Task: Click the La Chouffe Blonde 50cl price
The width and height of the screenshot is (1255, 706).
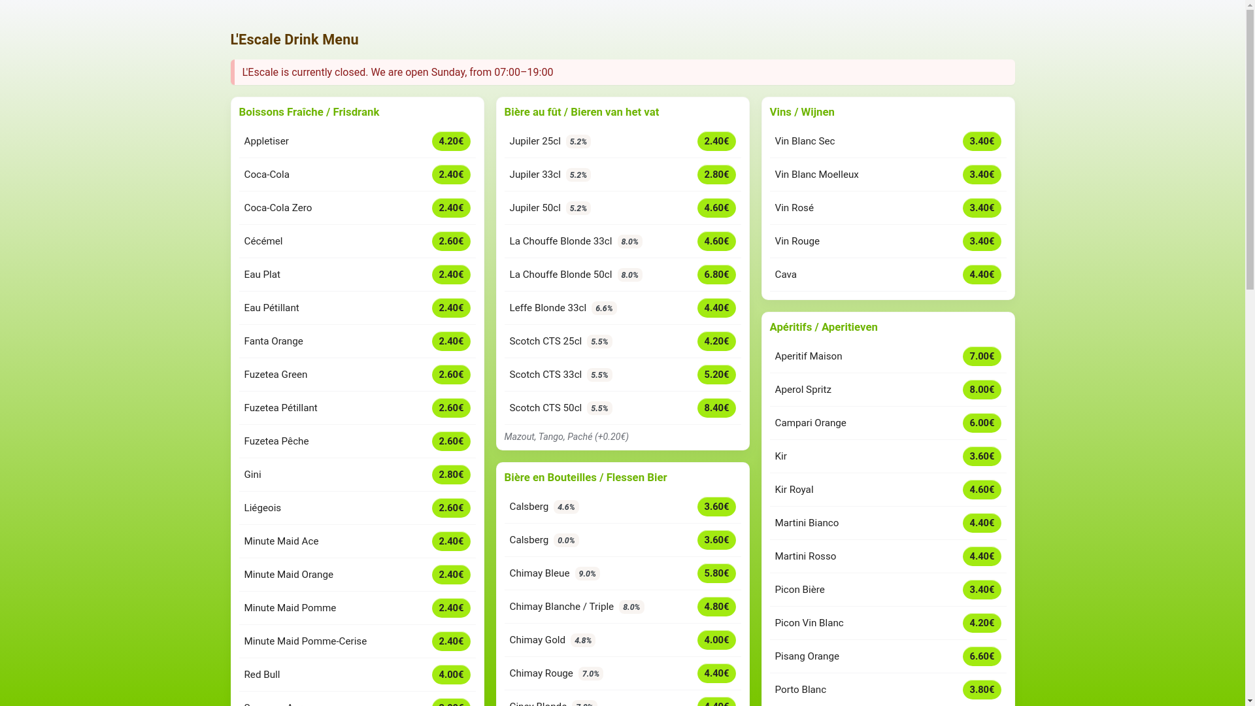Action: pyautogui.click(x=716, y=275)
